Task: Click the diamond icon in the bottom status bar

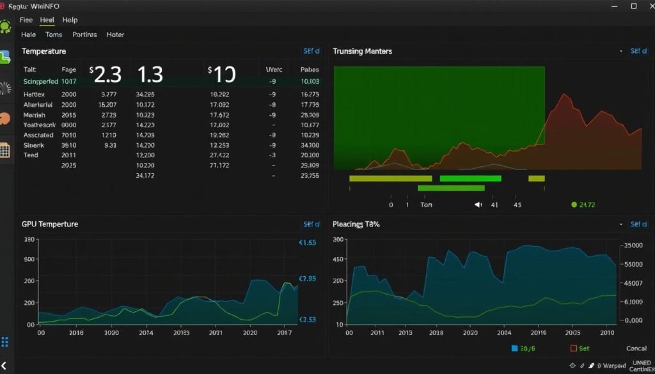Action: 572,364
